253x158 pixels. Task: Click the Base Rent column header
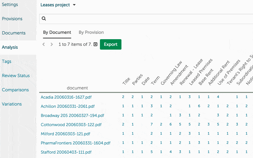click(206, 77)
